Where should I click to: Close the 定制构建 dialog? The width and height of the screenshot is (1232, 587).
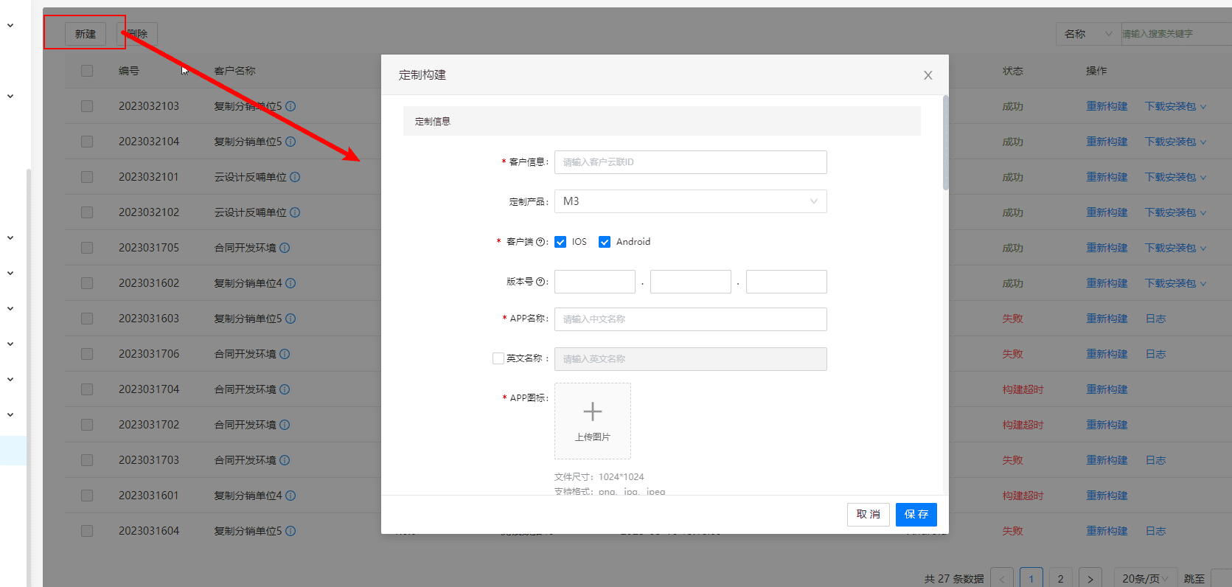point(928,75)
